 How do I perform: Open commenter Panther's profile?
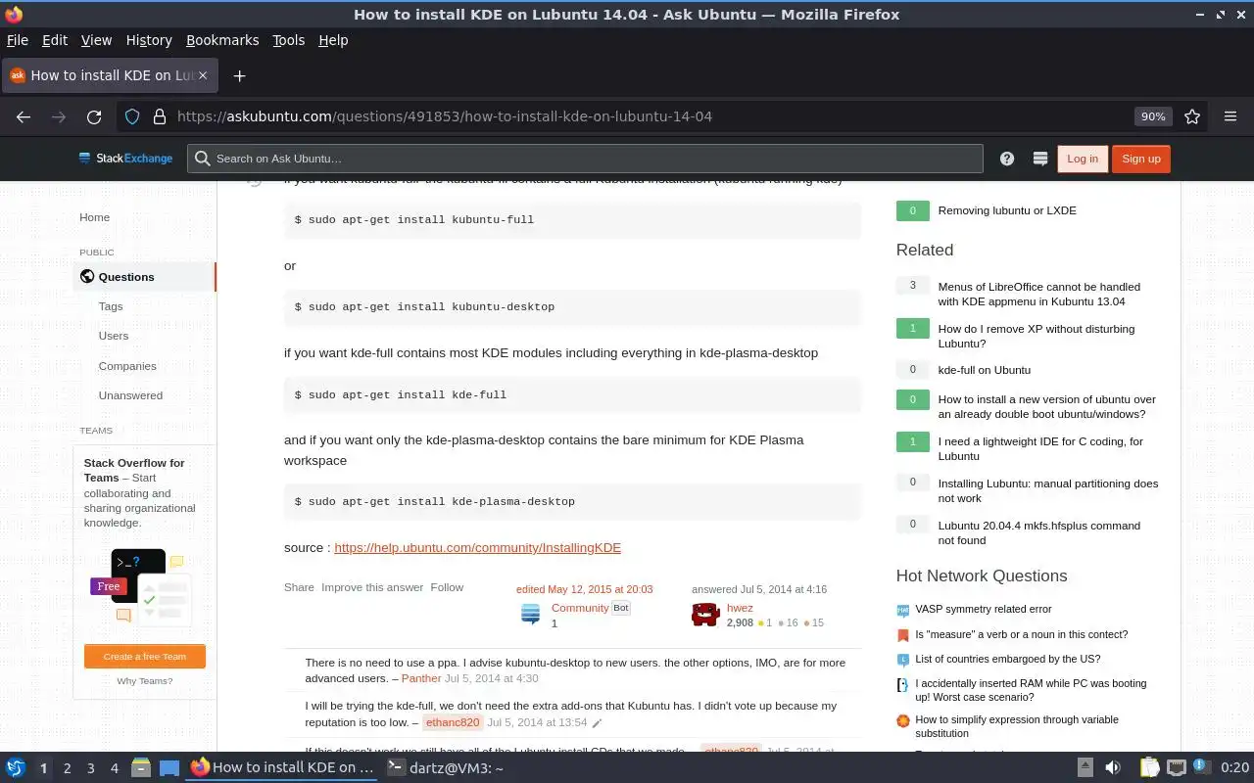click(421, 678)
